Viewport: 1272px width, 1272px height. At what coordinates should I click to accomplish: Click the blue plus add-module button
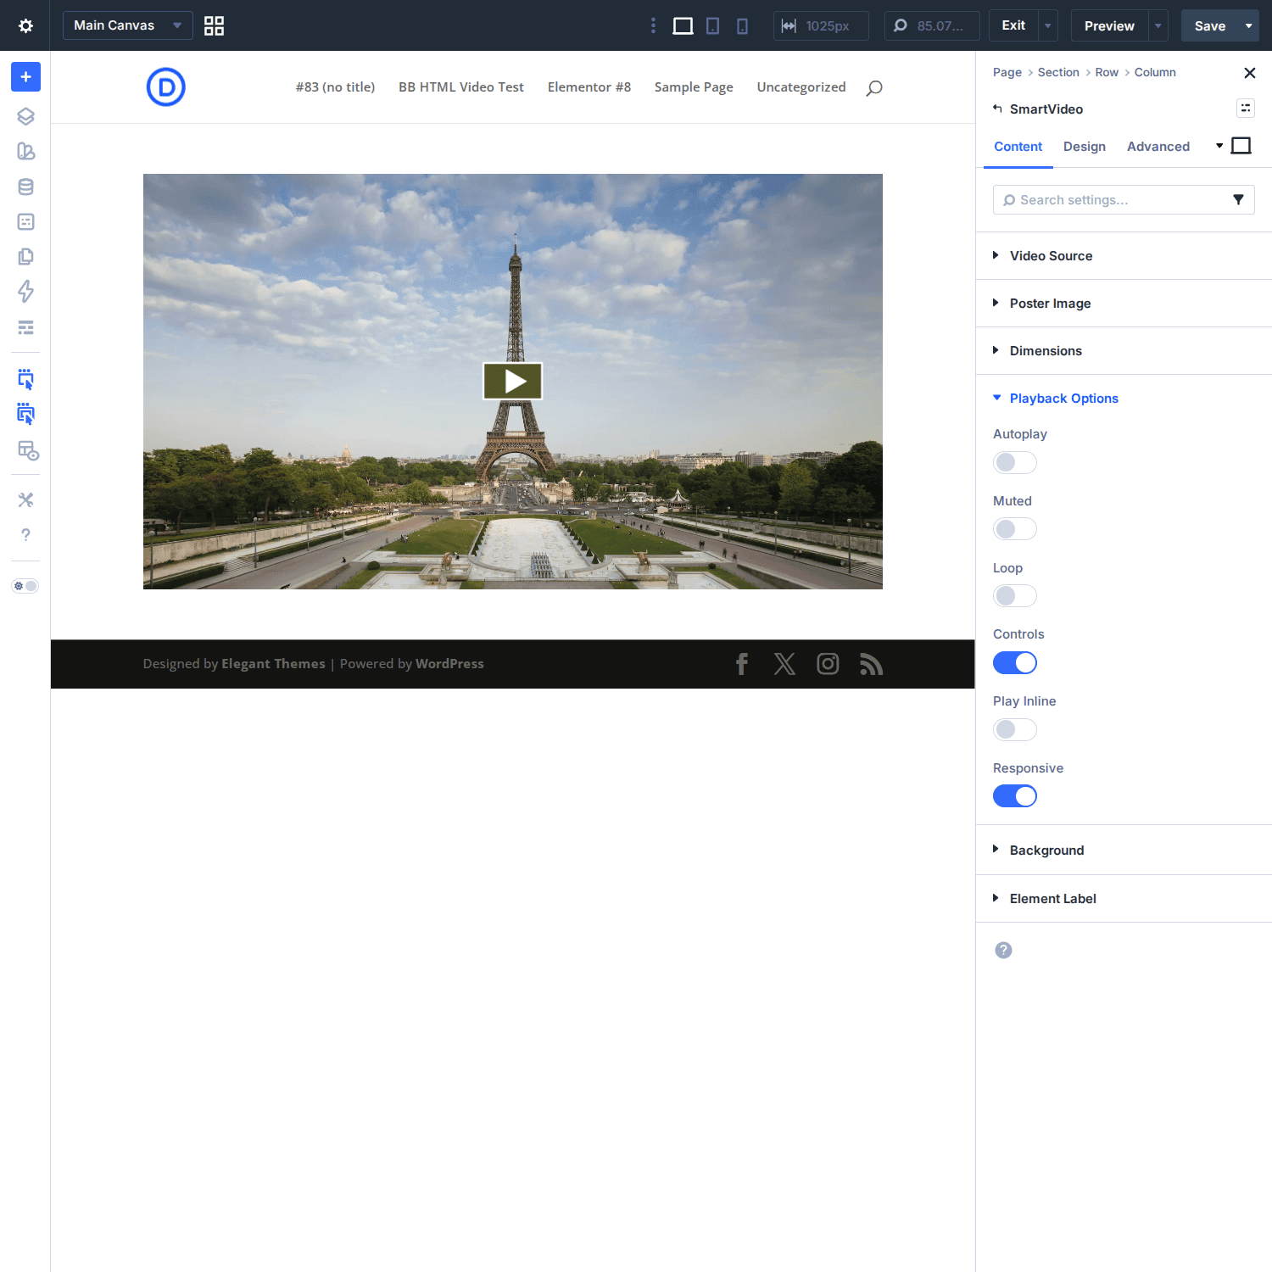[25, 77]
